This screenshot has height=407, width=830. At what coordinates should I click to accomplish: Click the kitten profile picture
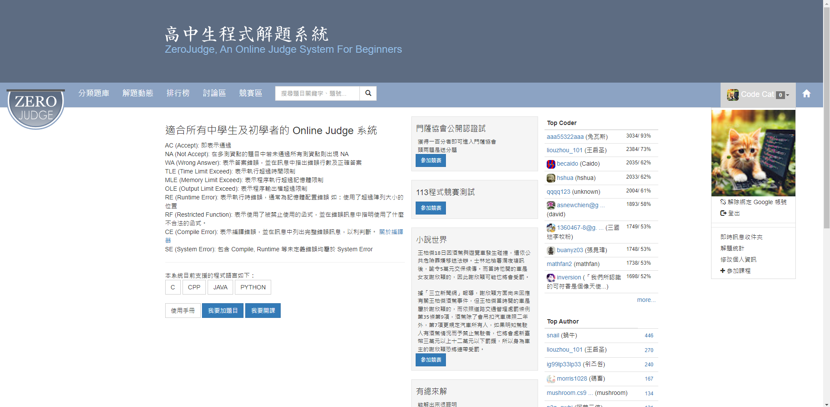click(x=753, y=153)
